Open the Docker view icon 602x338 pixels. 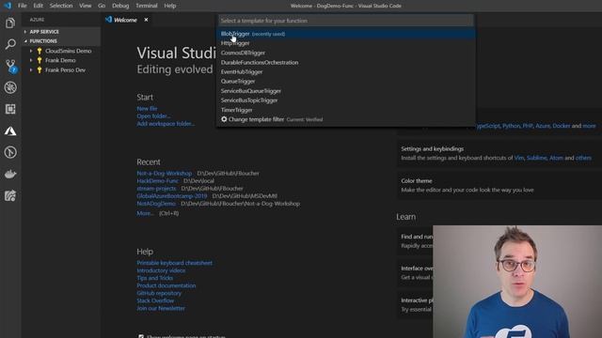pyautogui.click(x=10, y=174)
